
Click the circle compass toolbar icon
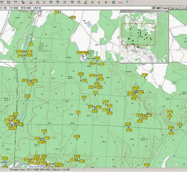tap(92, 2)
